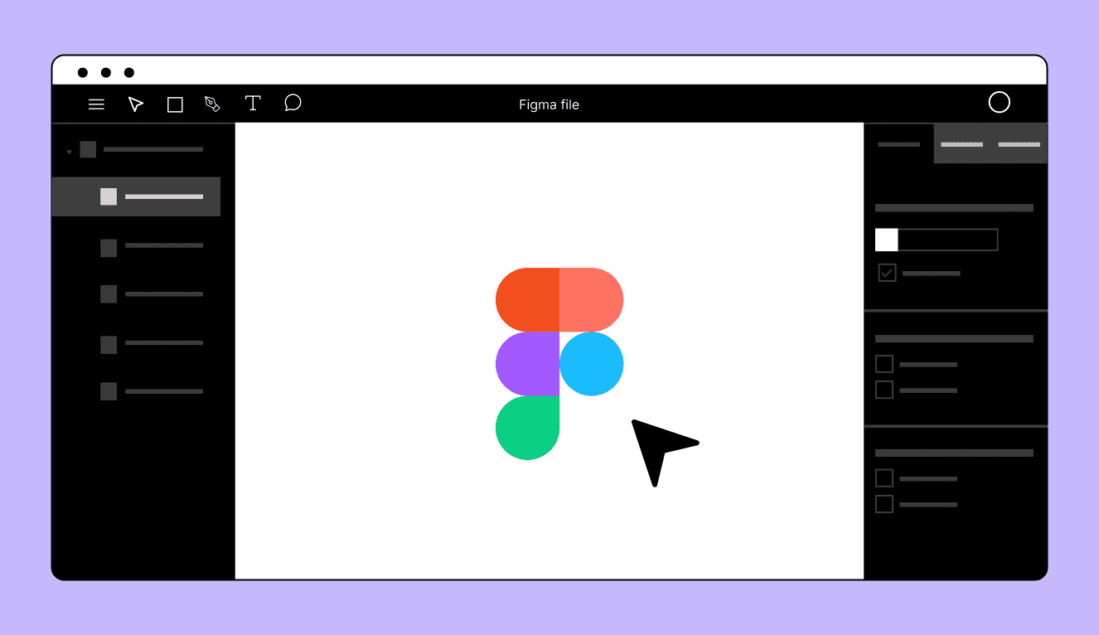The image size is (1099, 635).
Task: Tick the first checkbox in the bottom properties section
Action: tap(884, 478)
